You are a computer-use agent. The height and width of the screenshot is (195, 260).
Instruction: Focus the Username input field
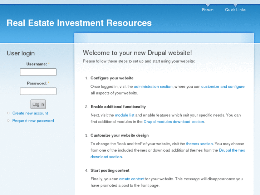pos(38,72)
